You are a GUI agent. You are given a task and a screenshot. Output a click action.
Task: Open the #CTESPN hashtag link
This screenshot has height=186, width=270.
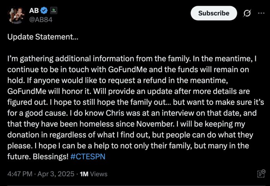(88, 157)
